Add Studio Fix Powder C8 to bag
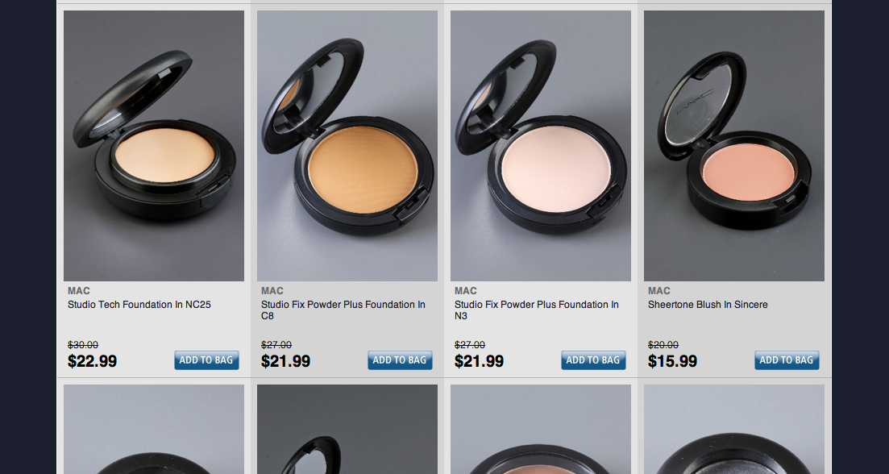Screen dimensions: 889x474 coord(400,360)
